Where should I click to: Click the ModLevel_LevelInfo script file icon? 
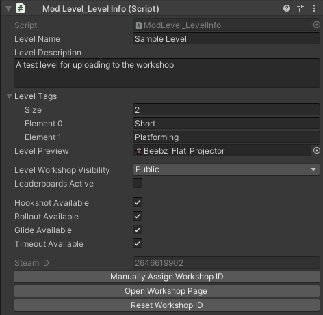[138, 25]
